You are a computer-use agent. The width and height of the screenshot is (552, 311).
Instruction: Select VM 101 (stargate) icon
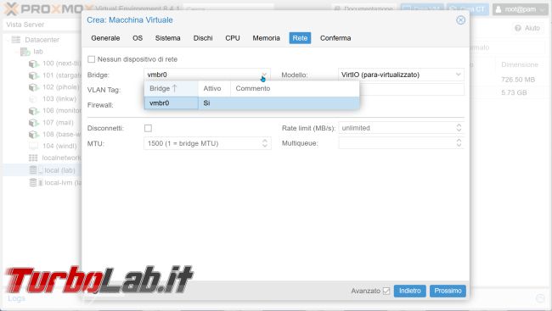34,75
